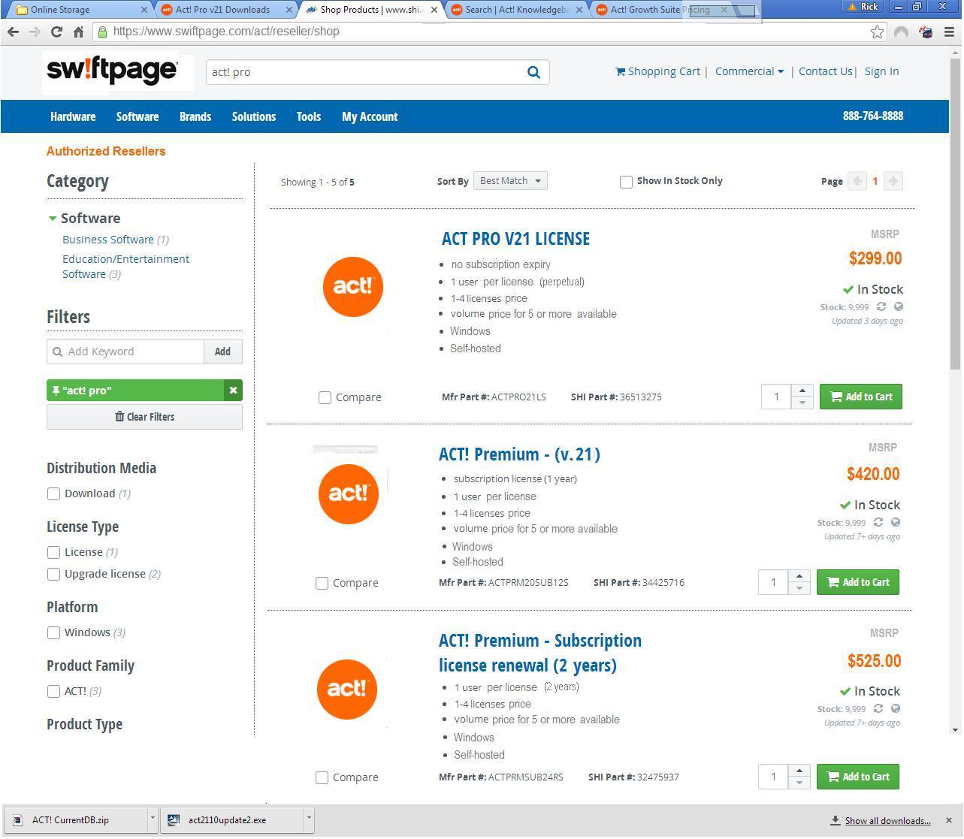The width and height of the screenshot is (964, 839).
Task: Open the Shopping Cart link
Action: click(657, 71)
